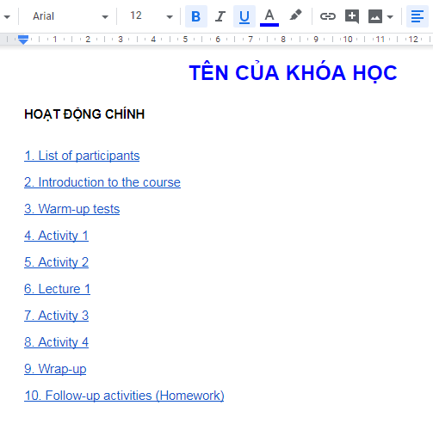The width and height of the screenshot is (433, 430).
Task: Toggle bold formatting
Action: (196, 16)
